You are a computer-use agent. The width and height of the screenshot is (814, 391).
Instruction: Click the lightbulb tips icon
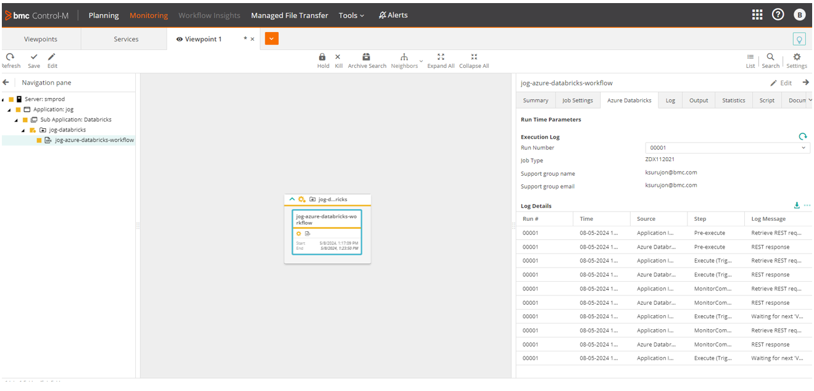(799, 39)
